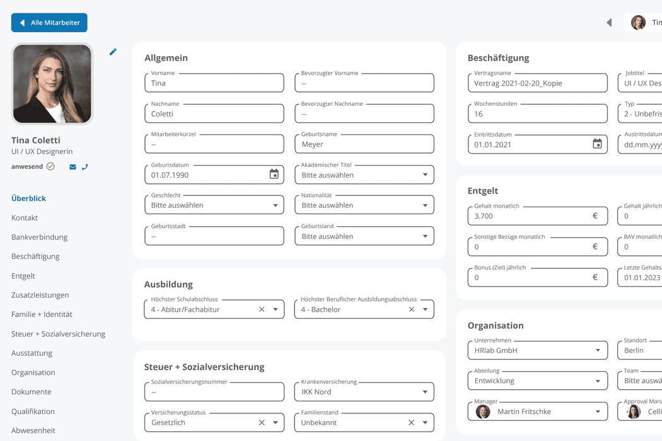Screen dimensions: 662x441
Task: Open the Krankenversicherung dropdown
Action: 426,391
